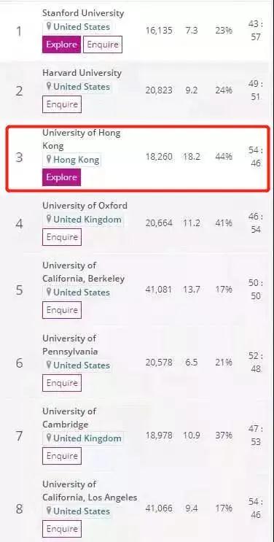Click the location pin icon for Stanford's United States
The height and width of the screenshot is (542, 274).
(x=49, y=26)
